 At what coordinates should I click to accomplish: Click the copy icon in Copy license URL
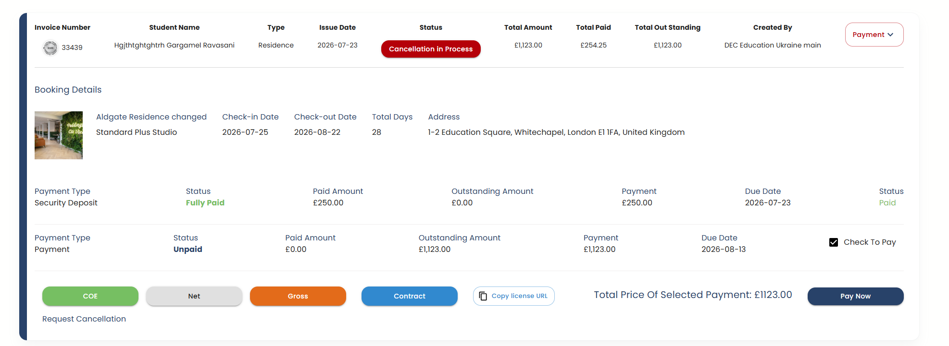(x=483, y=296)
